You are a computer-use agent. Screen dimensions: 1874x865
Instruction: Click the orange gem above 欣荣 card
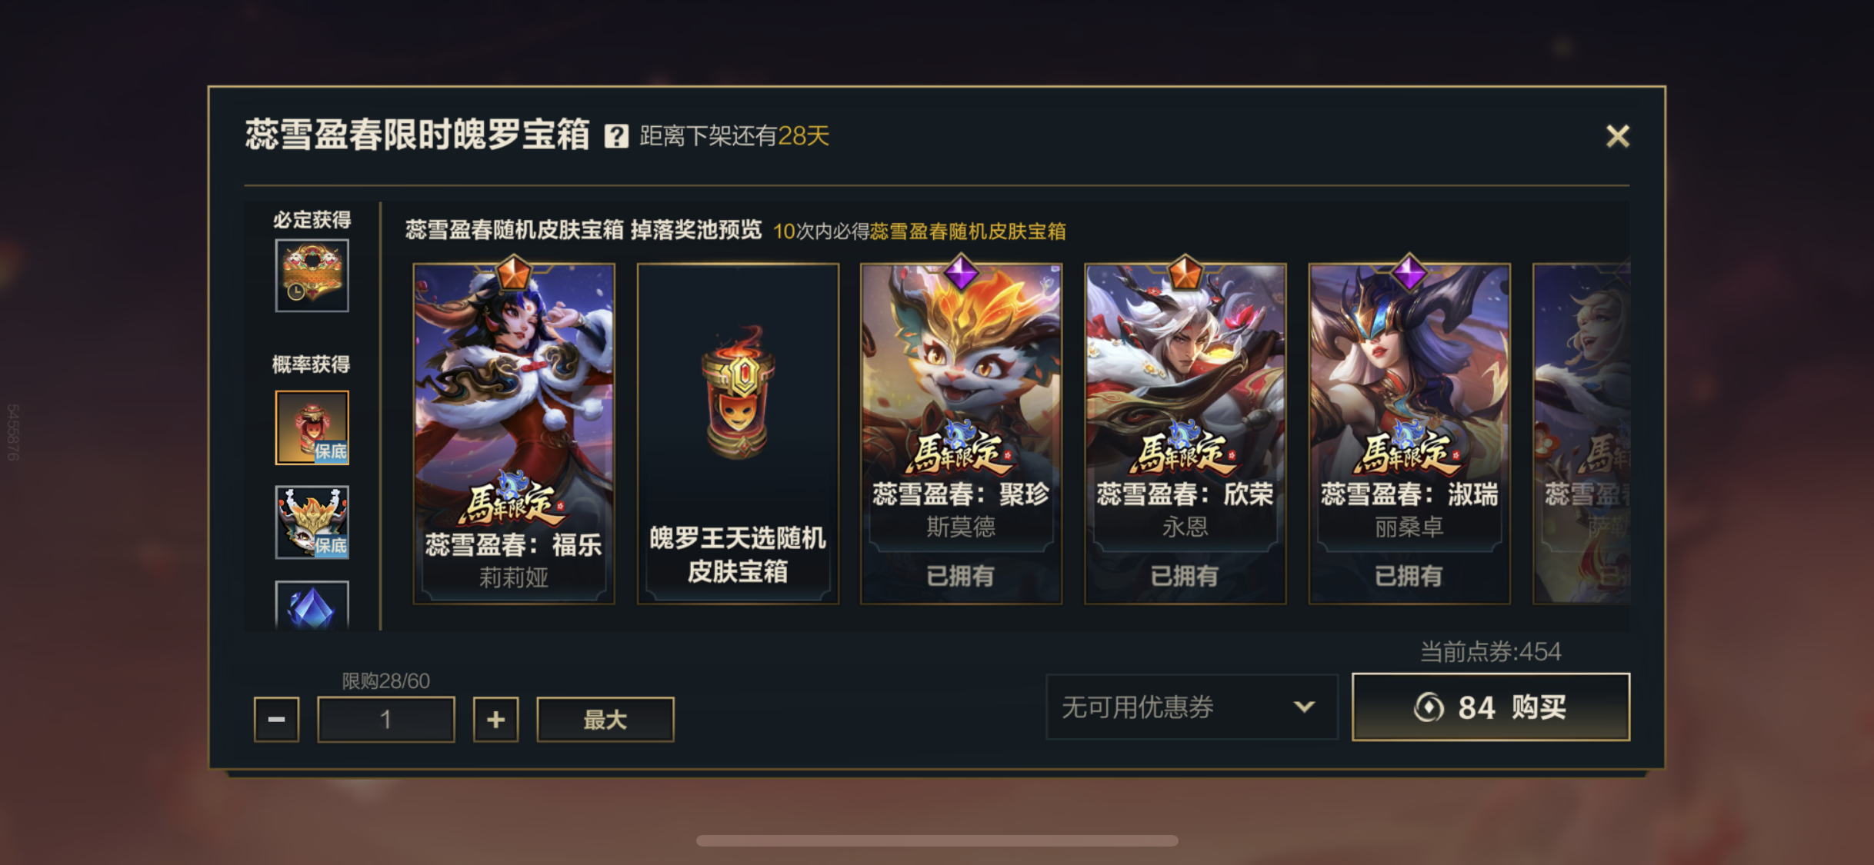point(1185,272)
